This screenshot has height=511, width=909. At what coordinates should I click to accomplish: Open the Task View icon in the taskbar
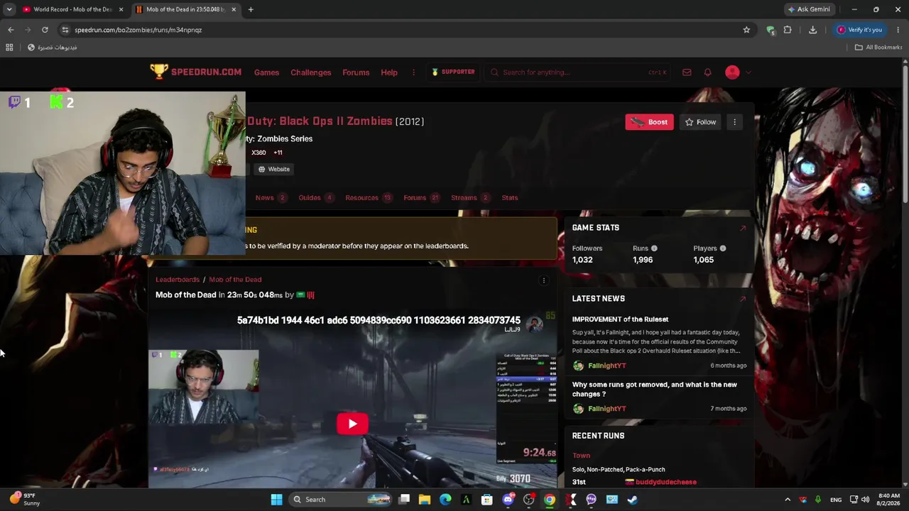click(404, 500)
